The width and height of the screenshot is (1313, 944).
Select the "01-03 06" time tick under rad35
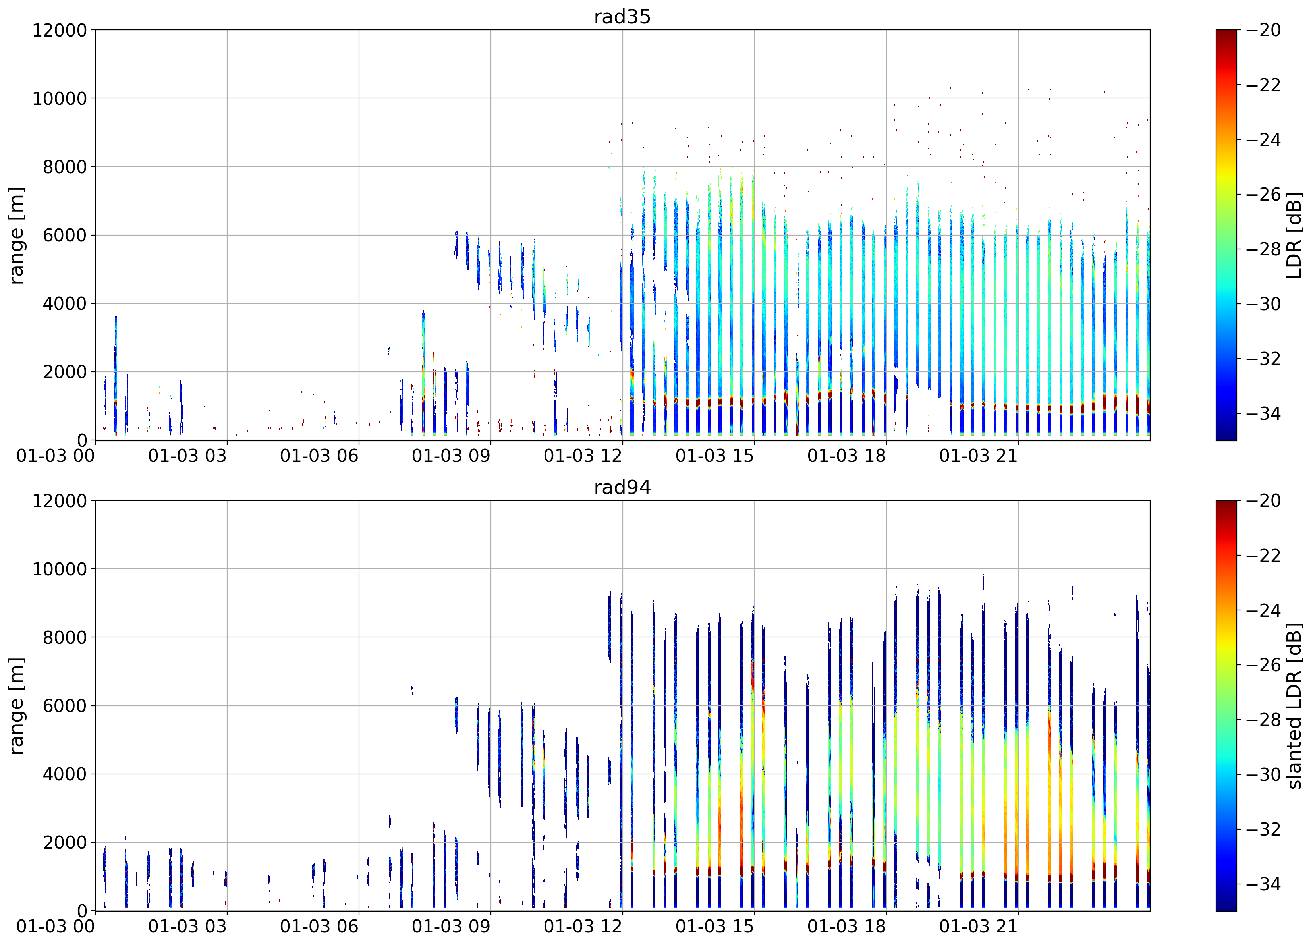[x=319, y=456]
